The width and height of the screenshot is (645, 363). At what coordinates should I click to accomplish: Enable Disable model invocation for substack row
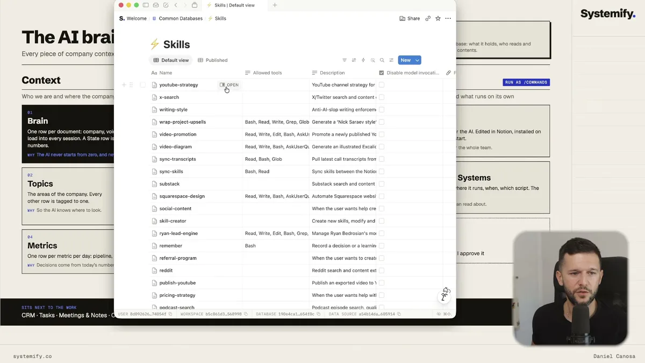coord(382,184)
